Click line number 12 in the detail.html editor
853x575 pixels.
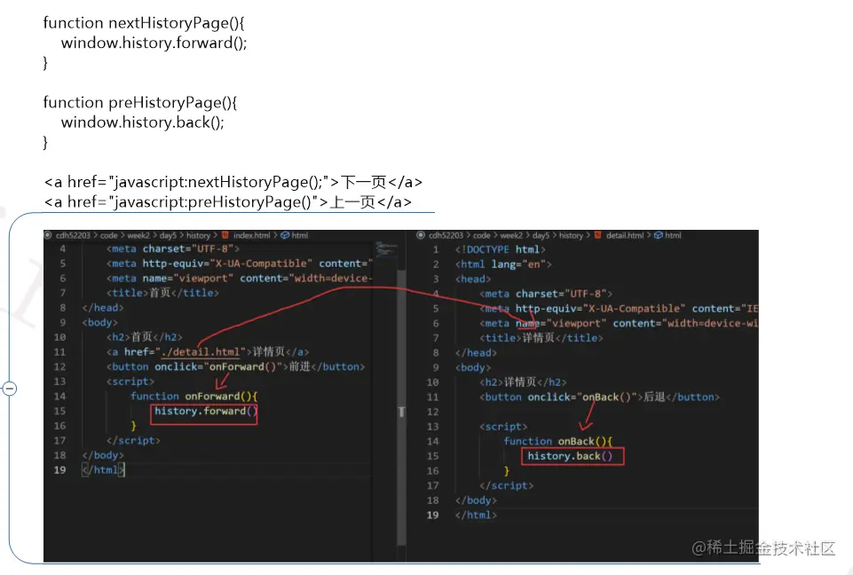tap(432, 412)
